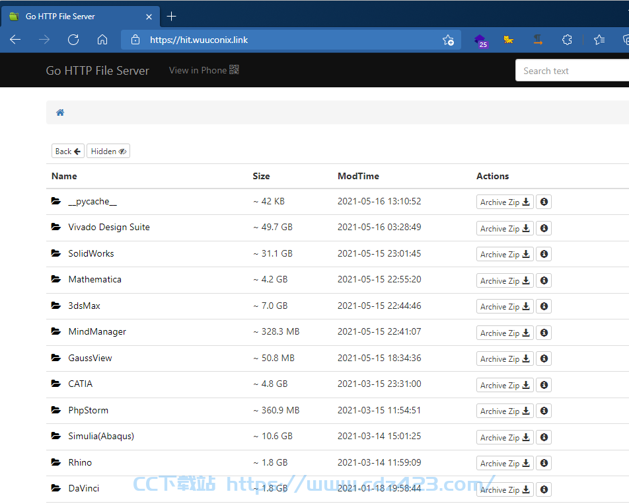Open the yellow cat extension icon
Image resolution: width=629 pixels, height=504 pixels.
[509, 40]
